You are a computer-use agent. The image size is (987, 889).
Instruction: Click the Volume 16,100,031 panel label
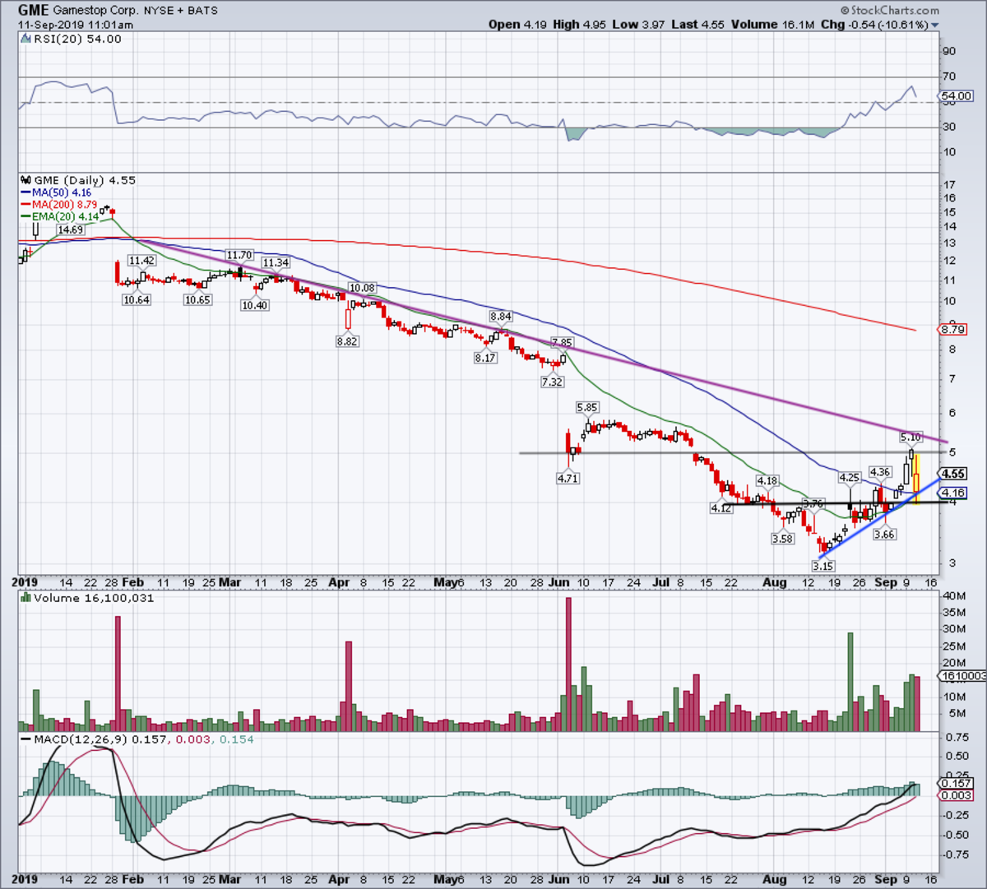tap(94, 598)
